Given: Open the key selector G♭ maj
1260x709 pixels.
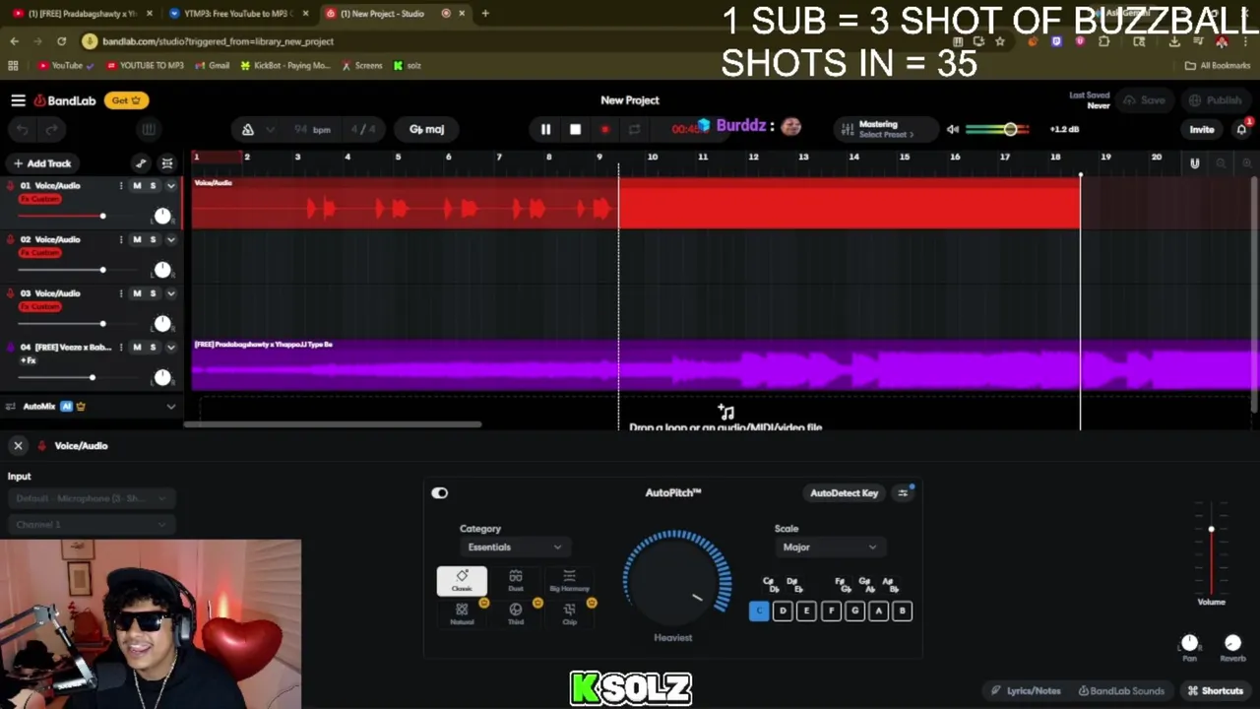Looking at the screenshot, I should (x=426, y=129).
